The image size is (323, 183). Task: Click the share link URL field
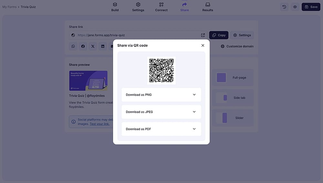(x=138, y=35)
